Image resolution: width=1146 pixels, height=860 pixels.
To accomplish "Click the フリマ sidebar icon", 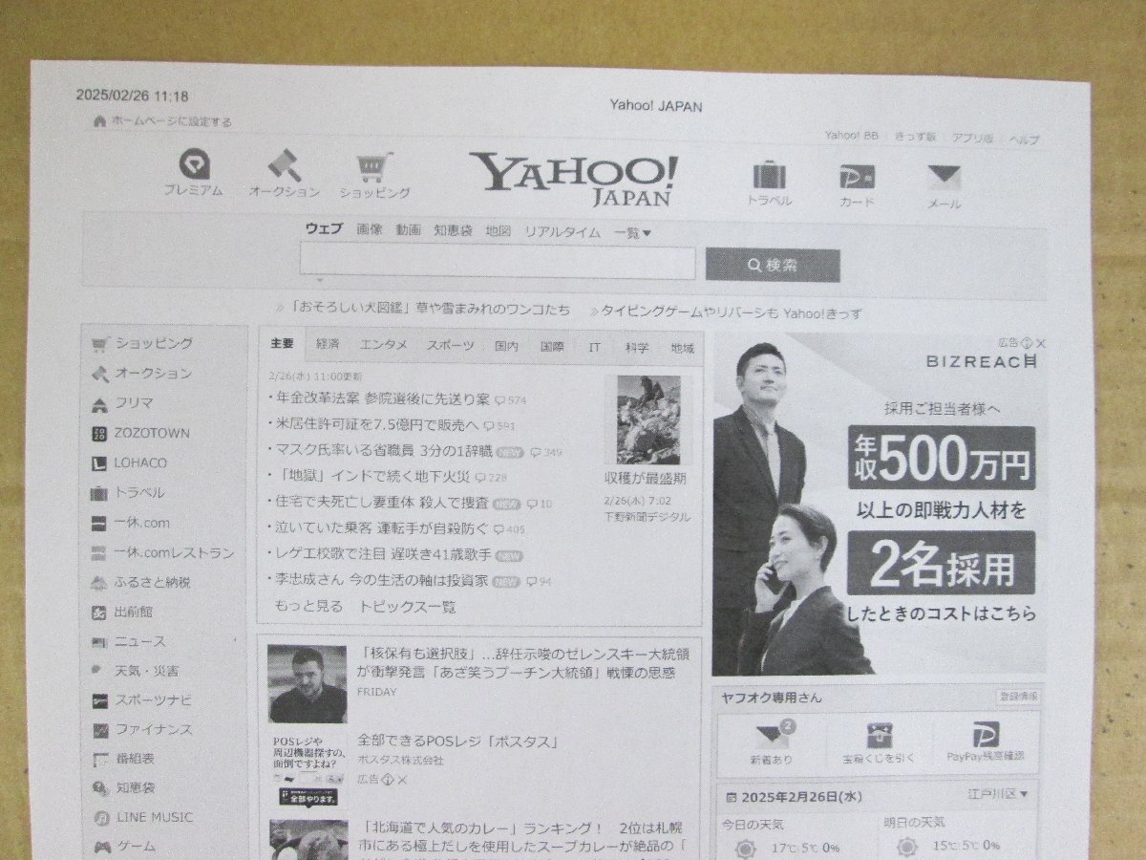I will tap(99, 403).
